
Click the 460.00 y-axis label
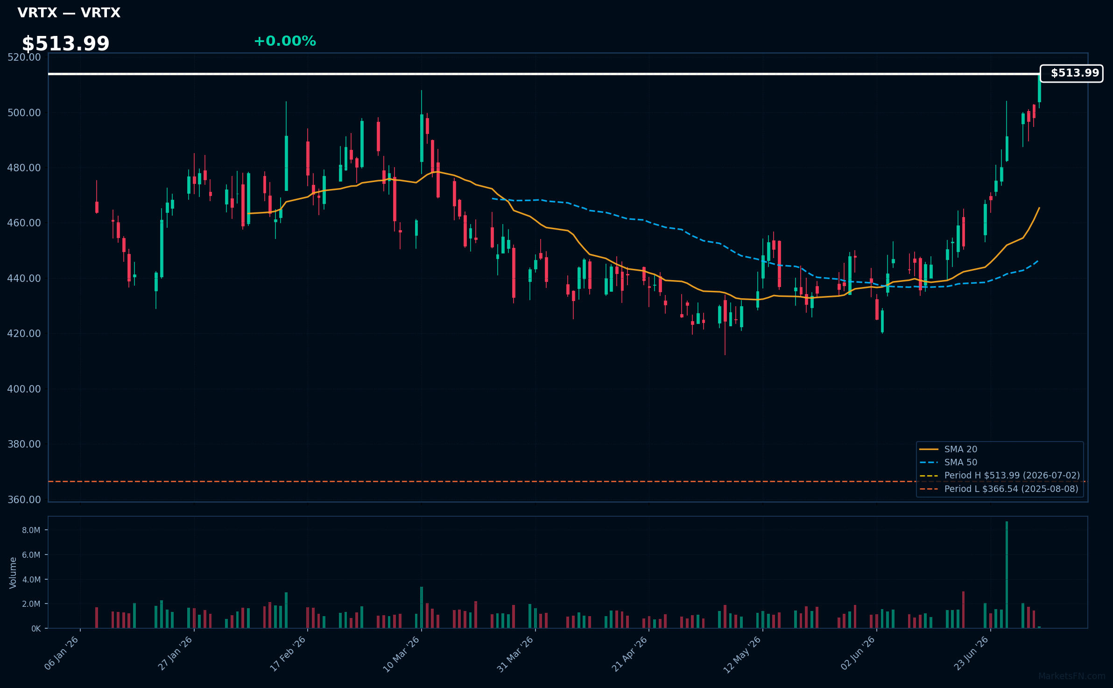pyautogui.click(x=24, y=223)
